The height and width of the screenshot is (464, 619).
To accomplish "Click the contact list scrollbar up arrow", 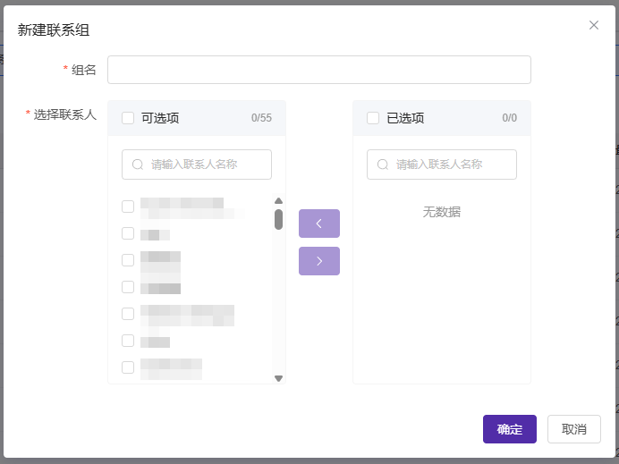I will click(279, 201).
